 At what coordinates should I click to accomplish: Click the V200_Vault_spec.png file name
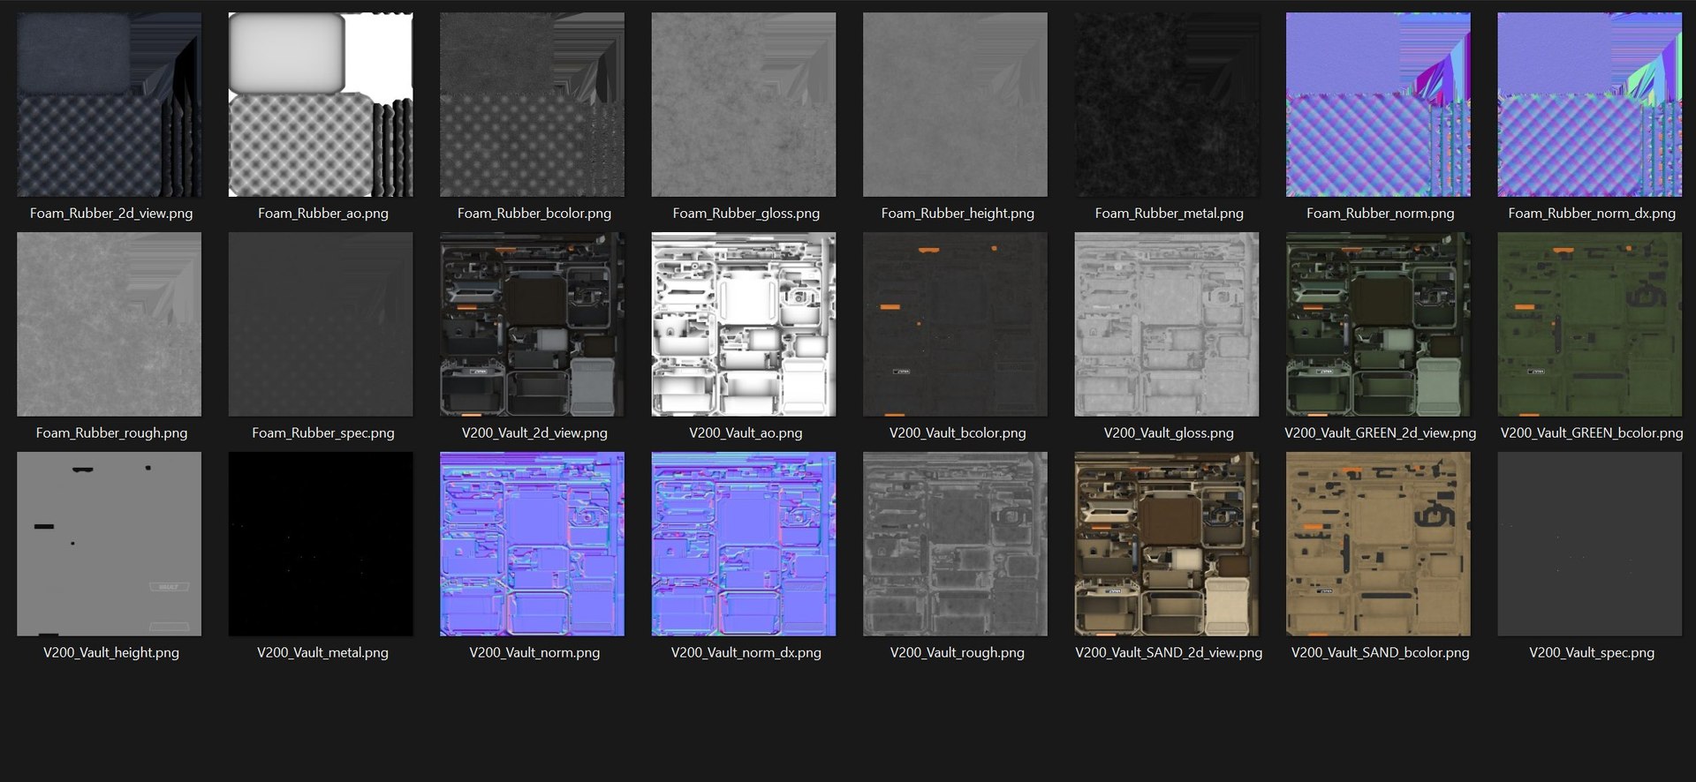[1592, 652]
